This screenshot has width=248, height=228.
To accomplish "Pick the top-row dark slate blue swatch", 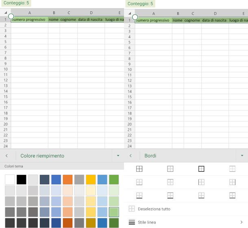I will [44, 179].
